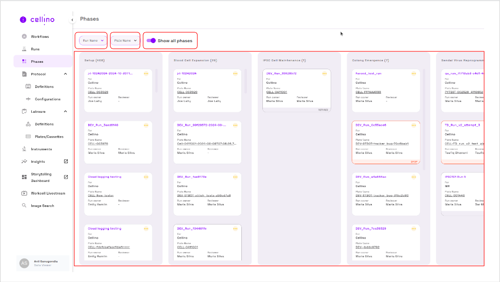The image size is (500, 282).
Task: Click the Anil Sanugondla user avatar
Action: [x=23, y=263]
